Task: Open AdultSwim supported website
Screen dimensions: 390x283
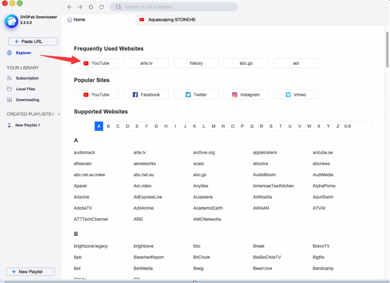Action: [x=323, y=197]
